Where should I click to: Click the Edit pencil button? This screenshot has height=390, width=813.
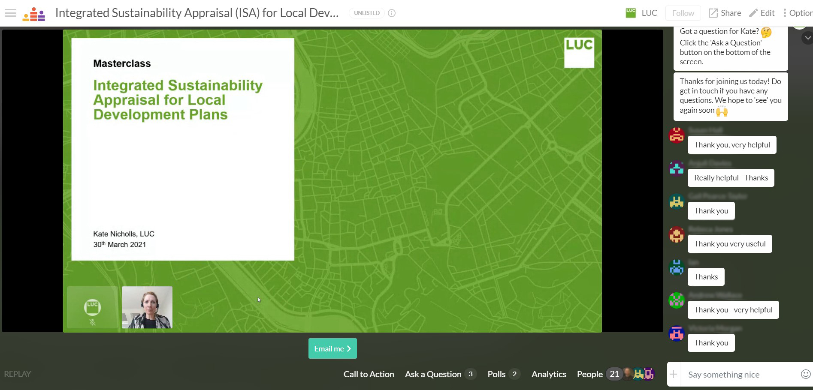point(762,13)
